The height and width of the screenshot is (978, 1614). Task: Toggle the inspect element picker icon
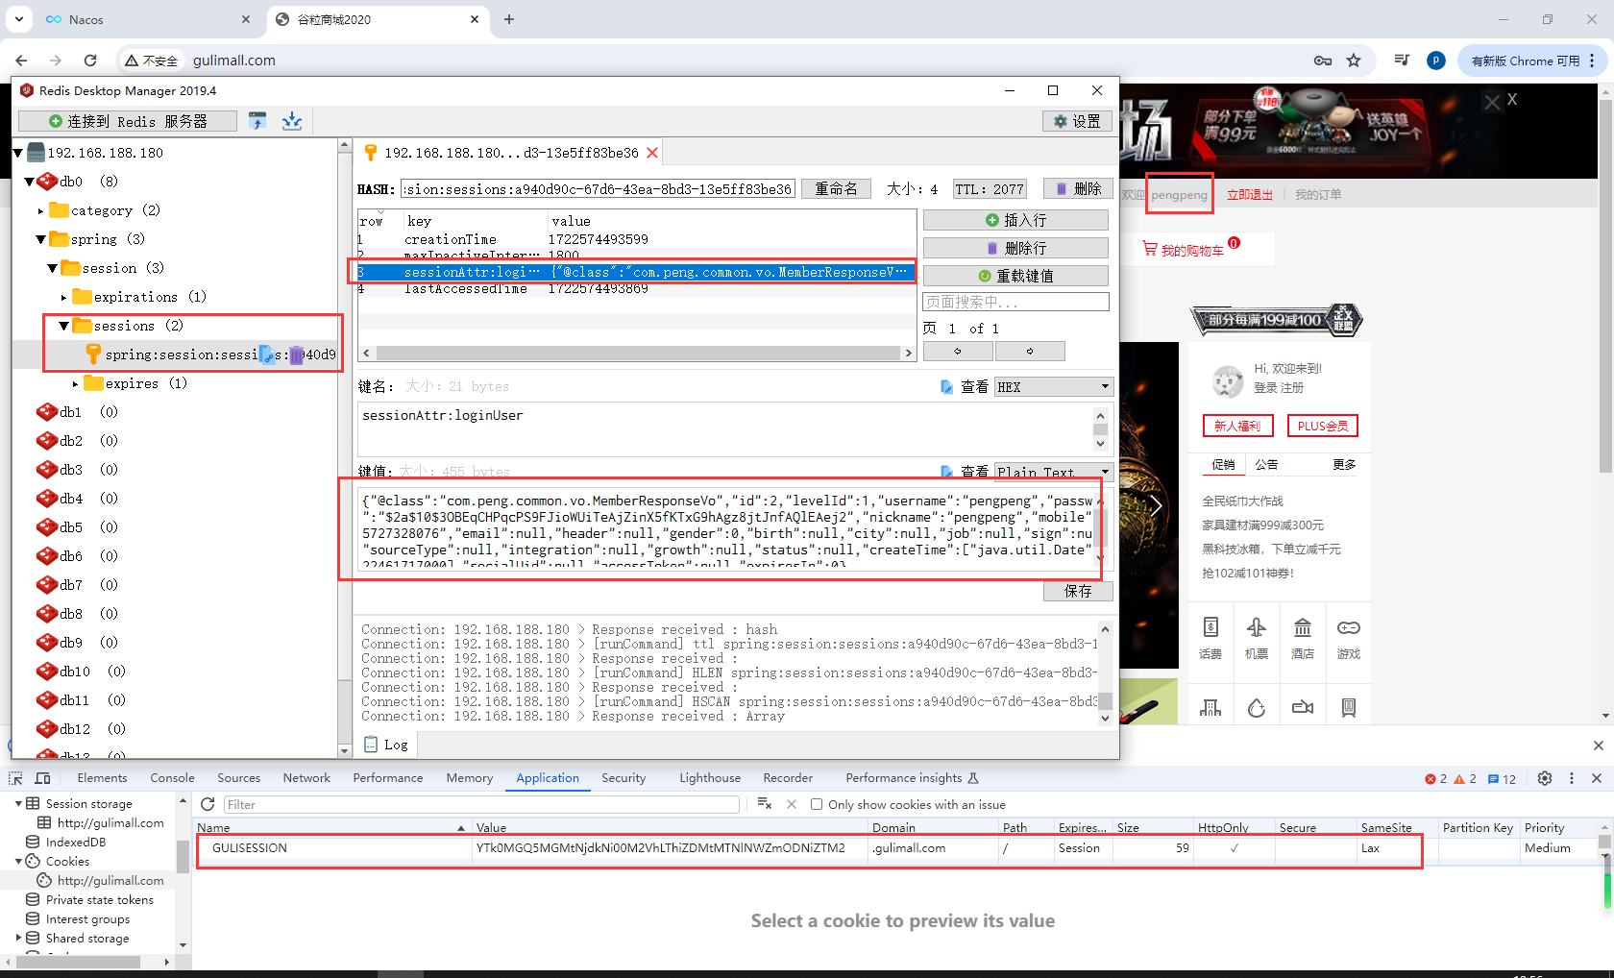[16, 778]
